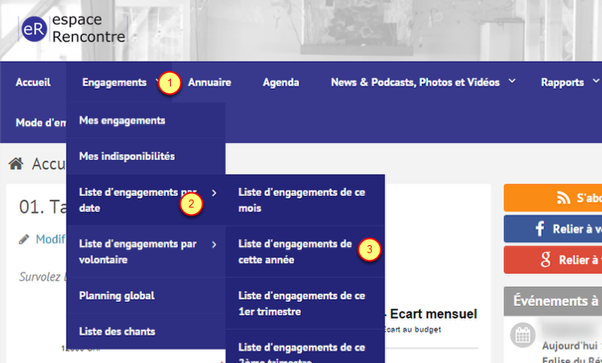
Task: Choose Liste d'engagements de ce 1er trimestre
Action: point(305,304)
